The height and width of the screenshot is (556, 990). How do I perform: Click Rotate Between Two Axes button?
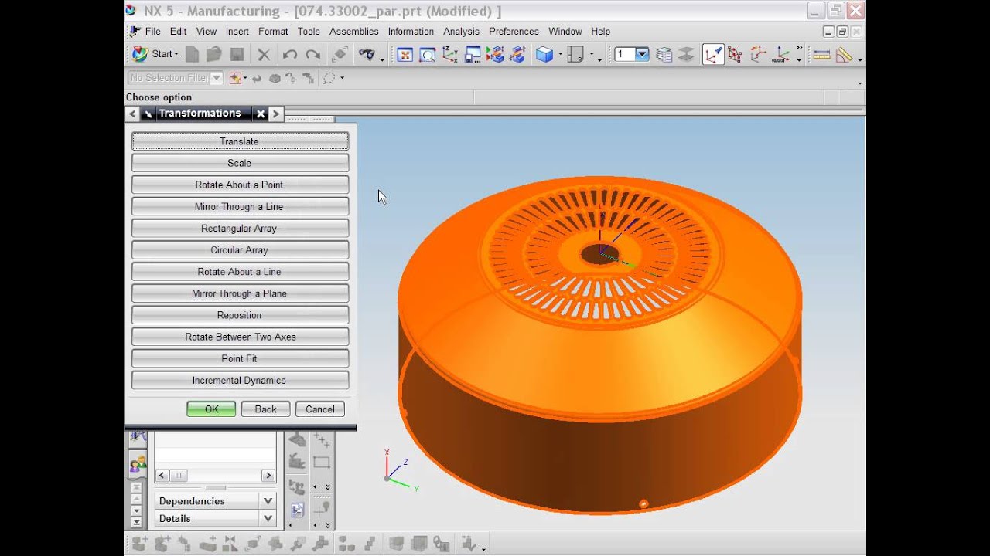pos(240,337)
